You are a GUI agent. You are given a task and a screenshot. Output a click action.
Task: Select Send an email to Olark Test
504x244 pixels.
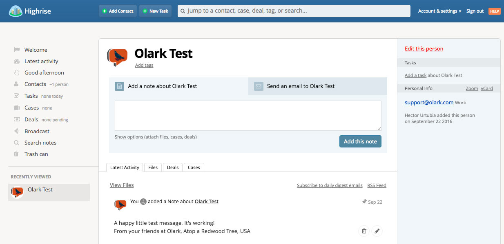(301, 86)
